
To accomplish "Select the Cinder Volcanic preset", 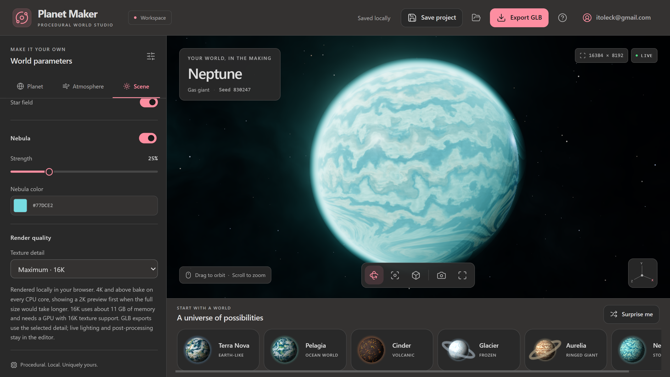I will (392, 350).
